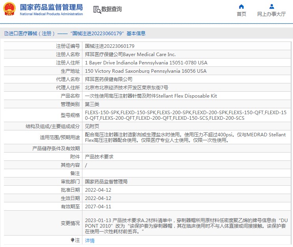Select approving department 国家药品监督管理局 value

click(106, 181)
